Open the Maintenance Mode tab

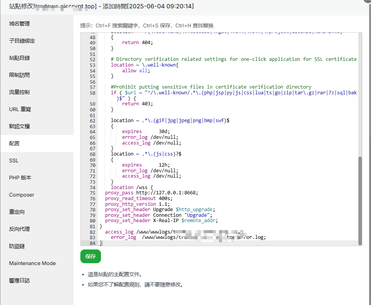[x=32, y=263]
